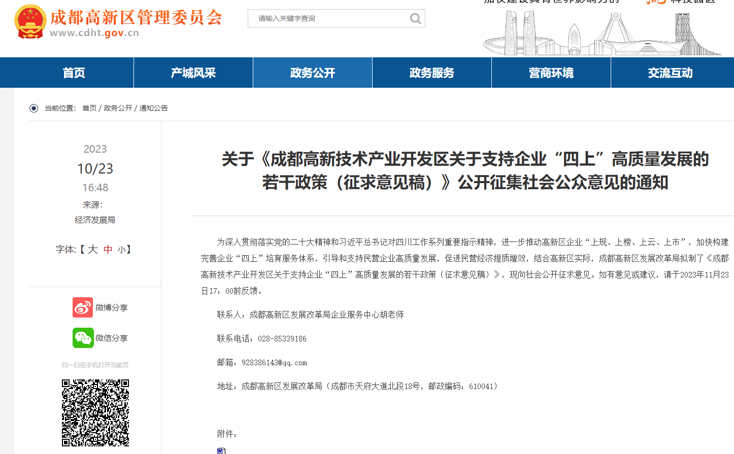The height and width of the screenshot is (454, 734).
Task: Share page via Weibo icon
Action: (83, 307)
